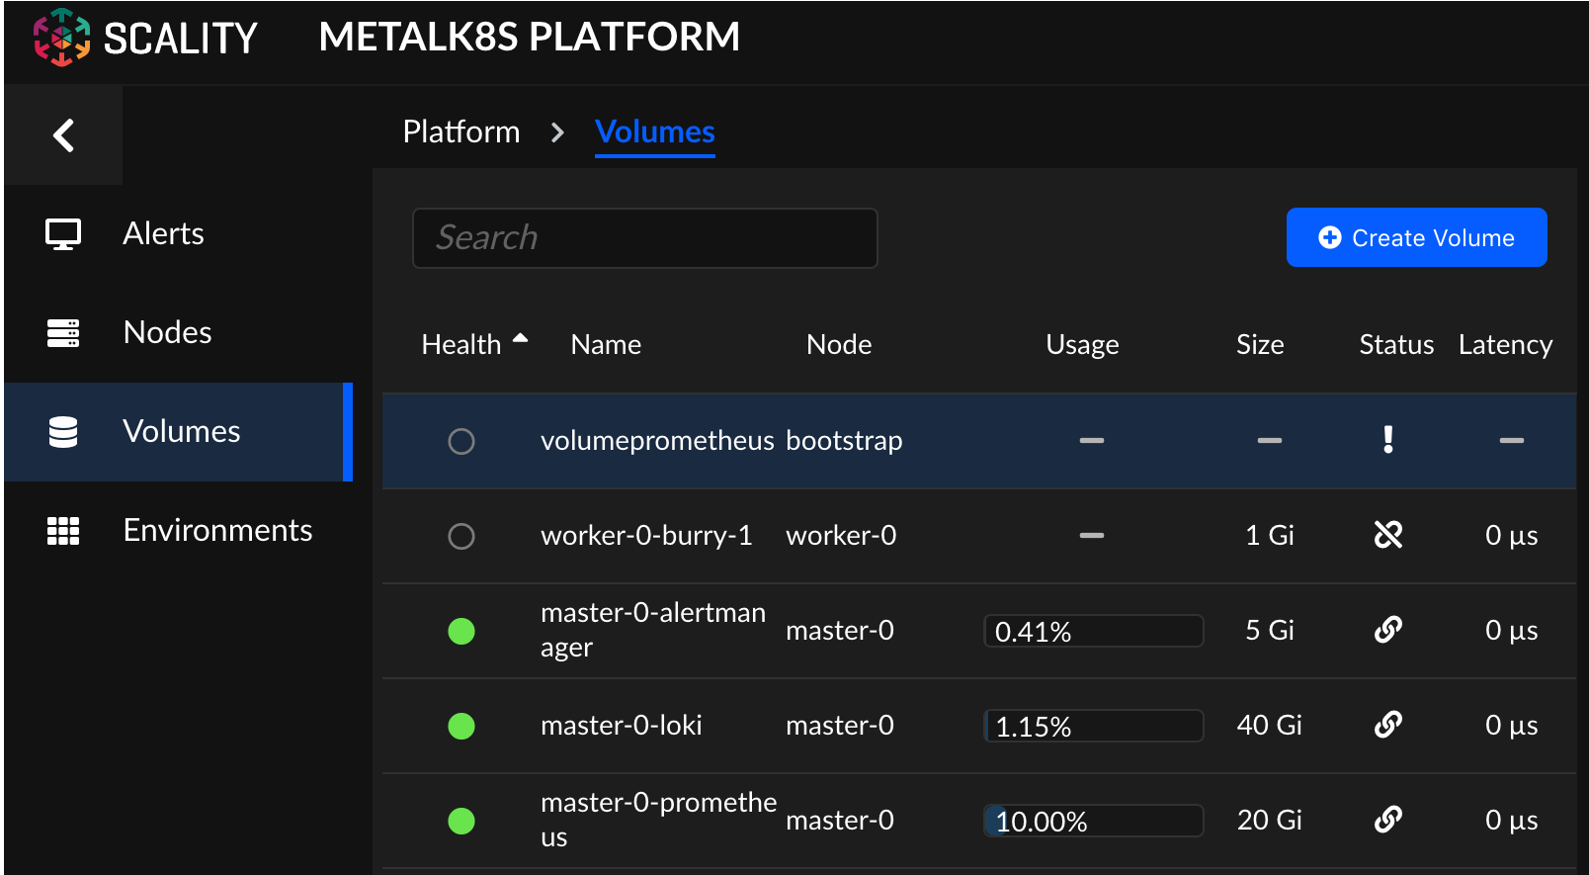Sort the table by Health column
This screenshot has height=875, width=1589.
click(x=461, y=344)
